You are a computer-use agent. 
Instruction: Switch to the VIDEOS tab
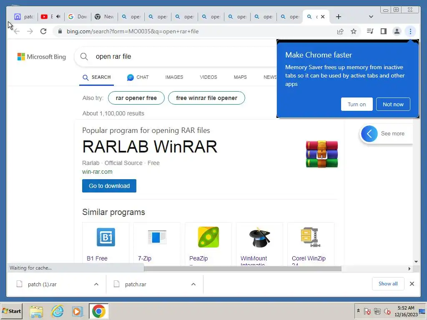pos(208,77)
